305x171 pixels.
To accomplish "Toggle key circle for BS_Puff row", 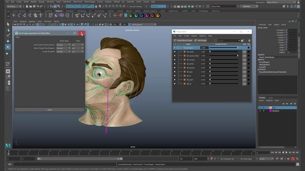I will tap(249, 80).
